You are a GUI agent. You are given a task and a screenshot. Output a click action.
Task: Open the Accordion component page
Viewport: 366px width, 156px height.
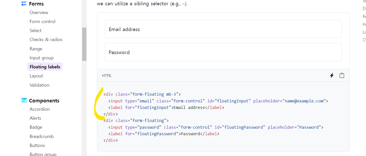click(40, 109)
